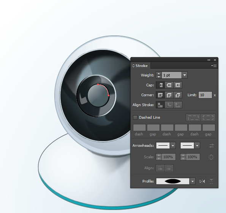Select the Butt Cap icon
Image resolution: width=226 pixels, height=213 pixels.
[x=160, y=85]
